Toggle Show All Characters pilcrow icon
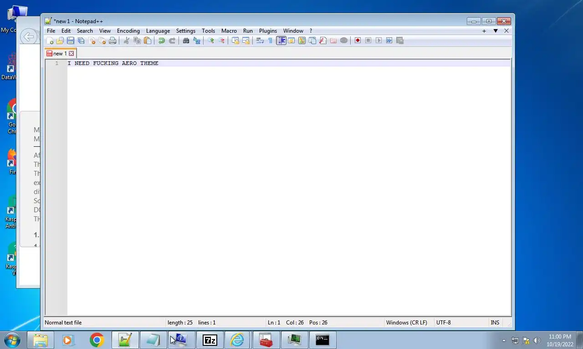The image size is (583, 349). click(271, 40)
